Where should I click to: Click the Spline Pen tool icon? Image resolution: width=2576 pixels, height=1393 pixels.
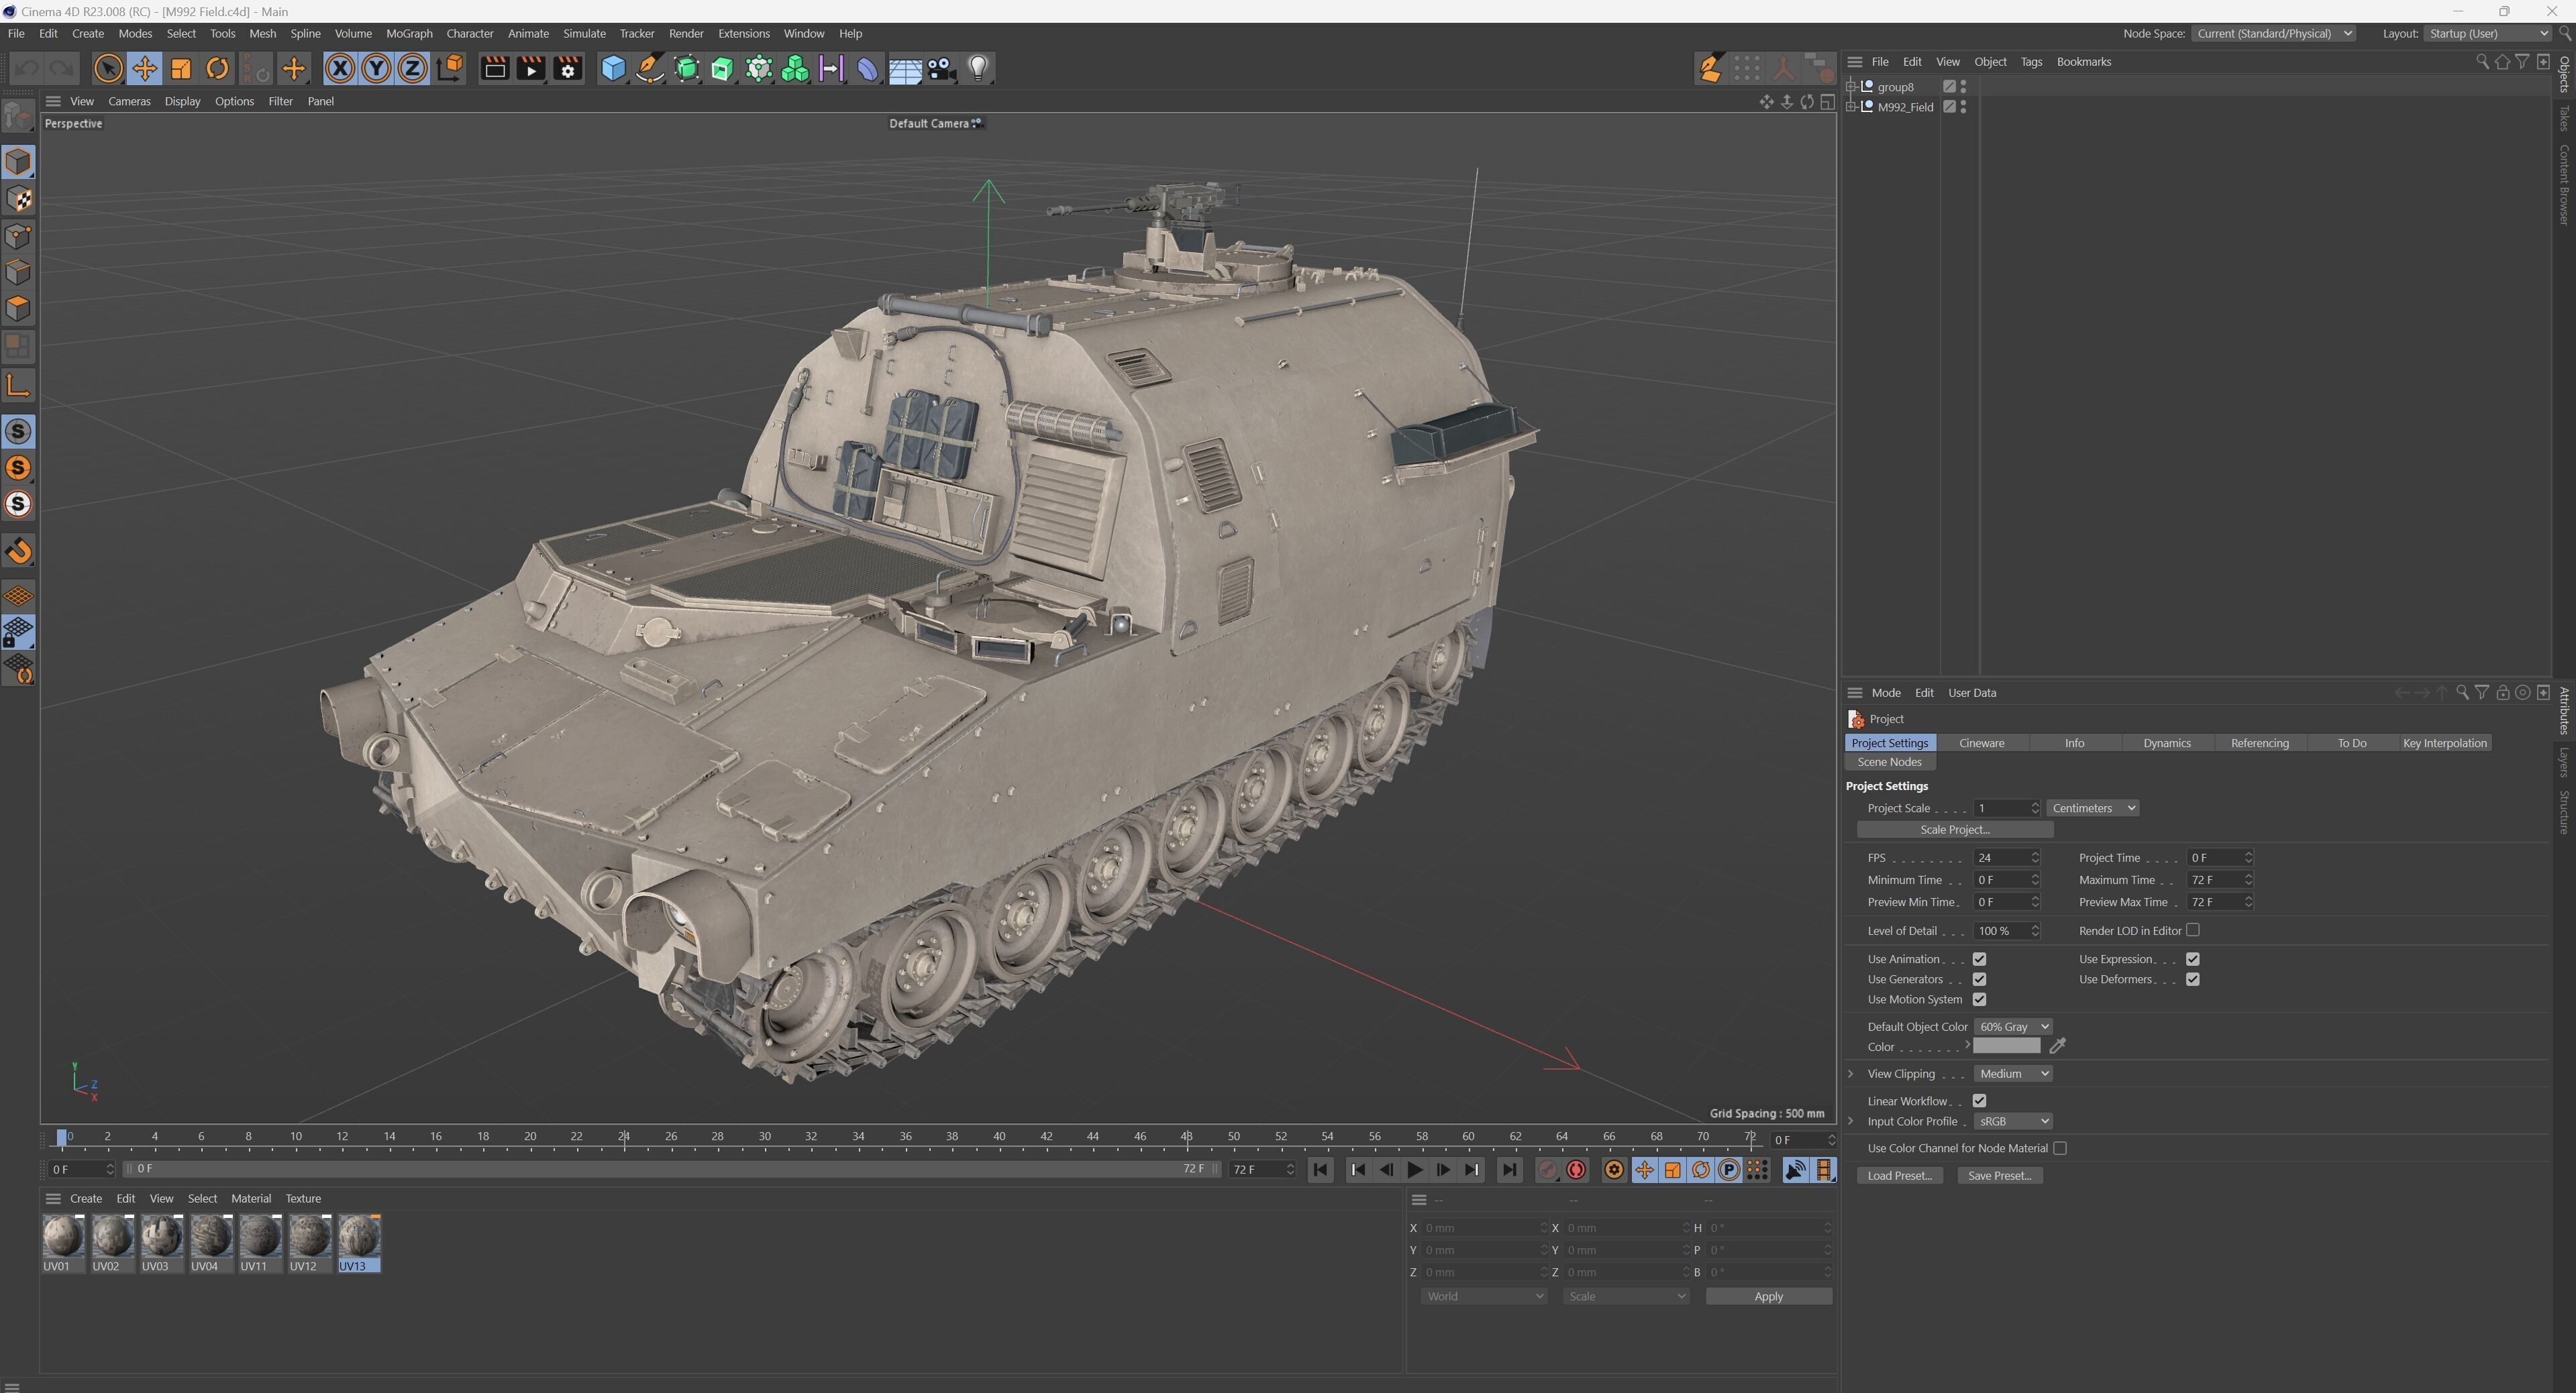(650, 69)
